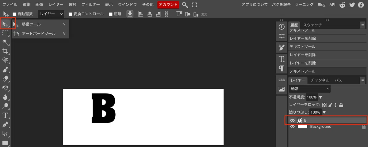Select the Move tool in left toolbar

[x=5, y=24]
